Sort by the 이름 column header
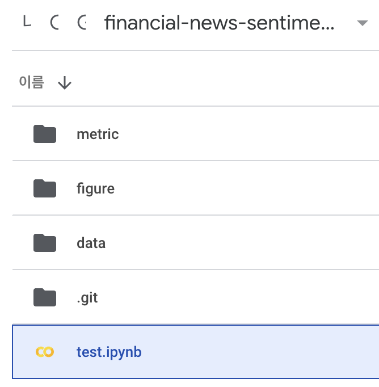This screenshot has height=387, width=379. point(32,82)
